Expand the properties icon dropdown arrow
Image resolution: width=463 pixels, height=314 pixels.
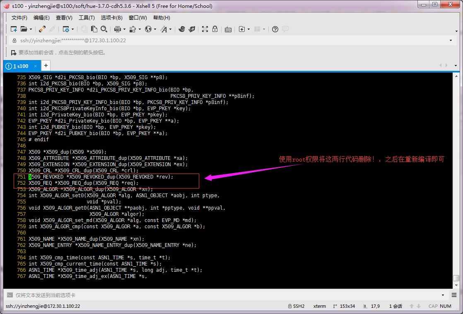pyautogui.click(x=72, y=29)
